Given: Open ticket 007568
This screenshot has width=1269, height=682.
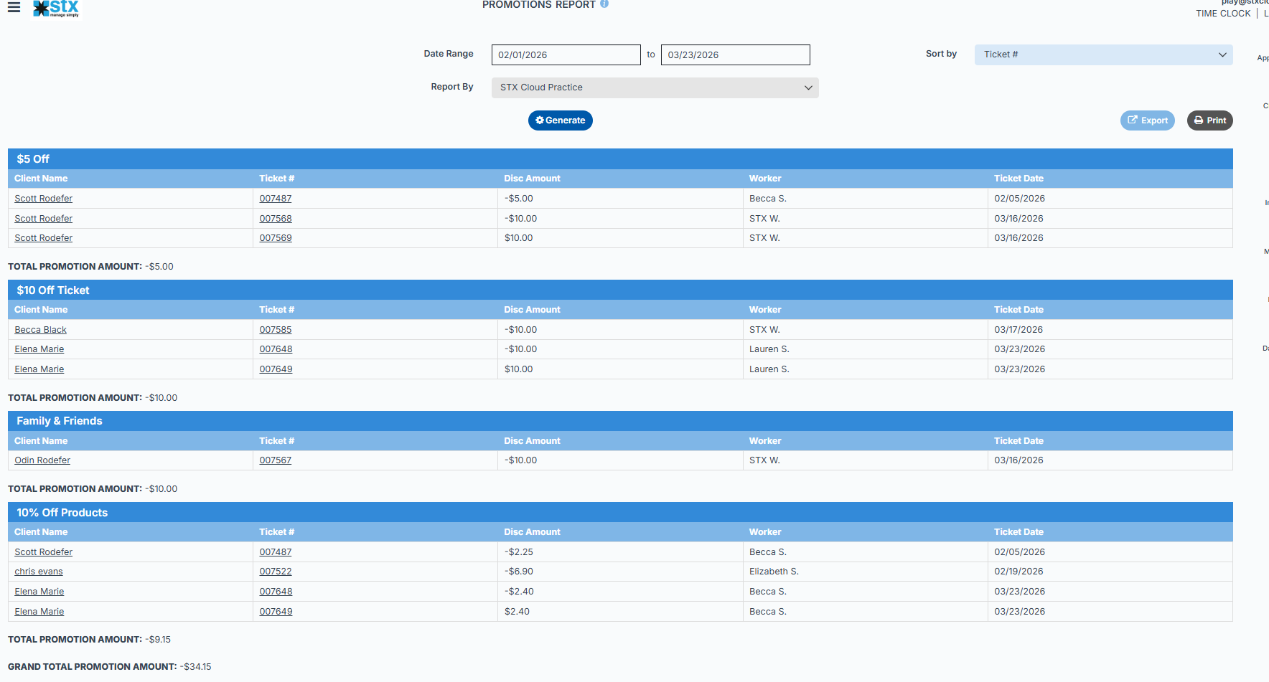Looking at the screenshot, I should (x=276, y=219).
